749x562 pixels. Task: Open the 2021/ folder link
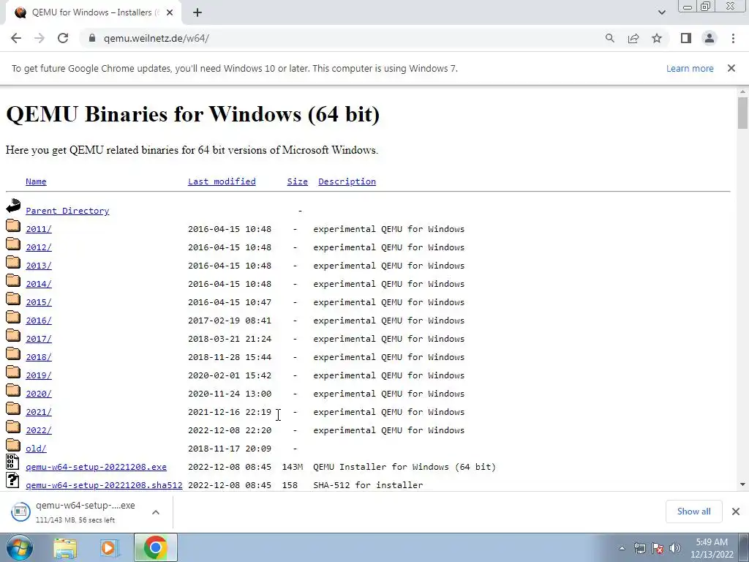(x=39, y=412)
